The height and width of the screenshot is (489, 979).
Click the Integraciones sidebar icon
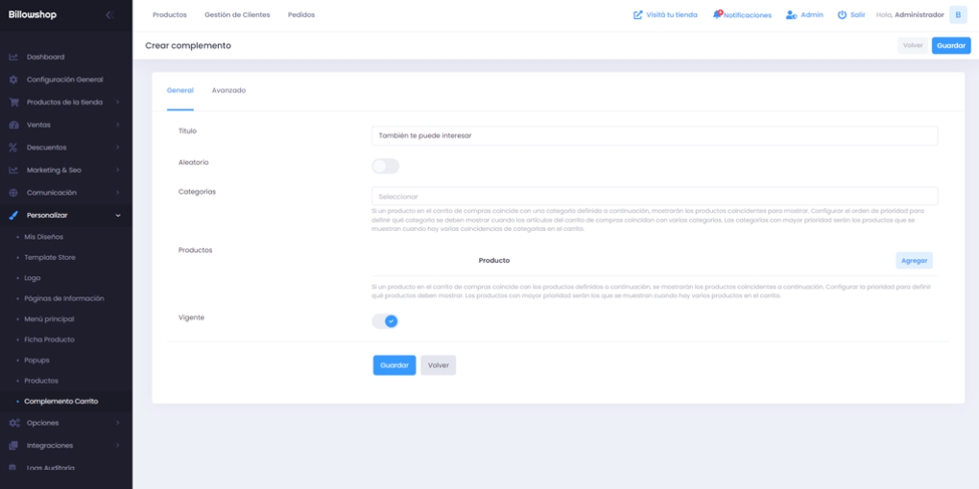click(x=13, y=446)
